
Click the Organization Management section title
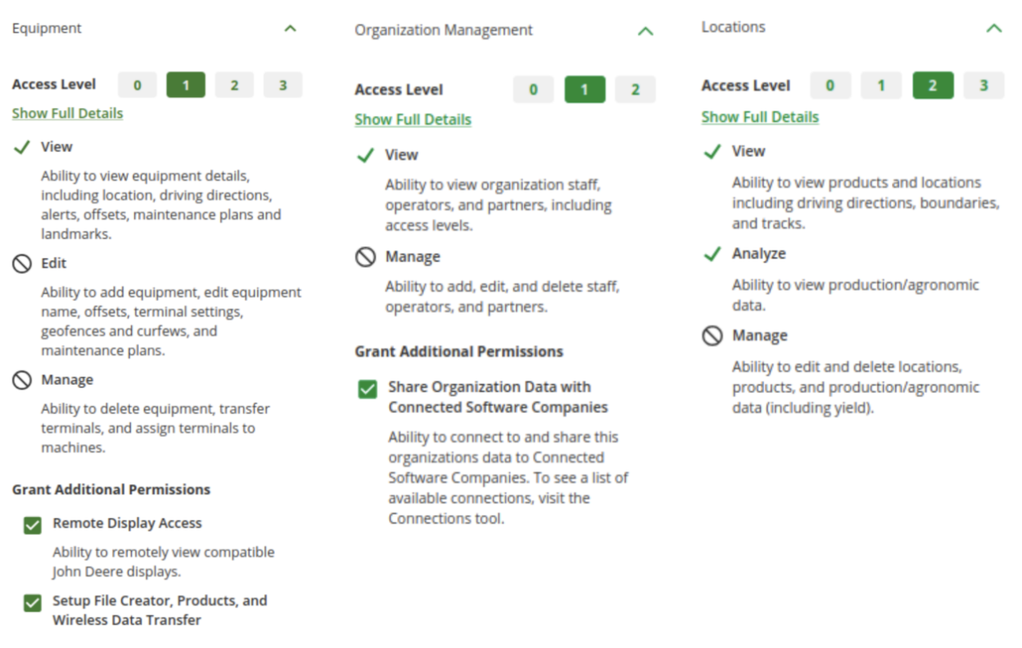click(443, 30)
